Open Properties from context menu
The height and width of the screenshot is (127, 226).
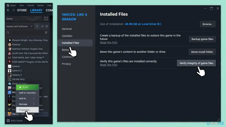27,110
